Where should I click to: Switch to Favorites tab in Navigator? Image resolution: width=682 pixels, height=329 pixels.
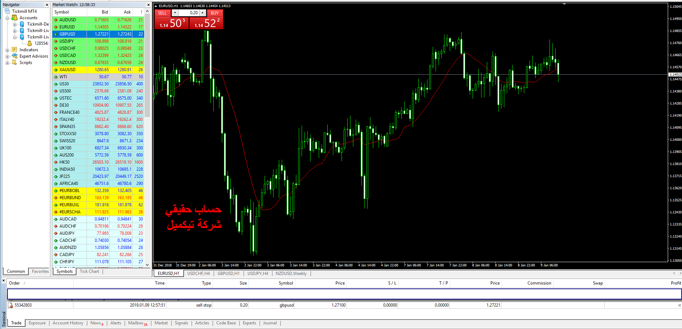(x=40, y=271)
